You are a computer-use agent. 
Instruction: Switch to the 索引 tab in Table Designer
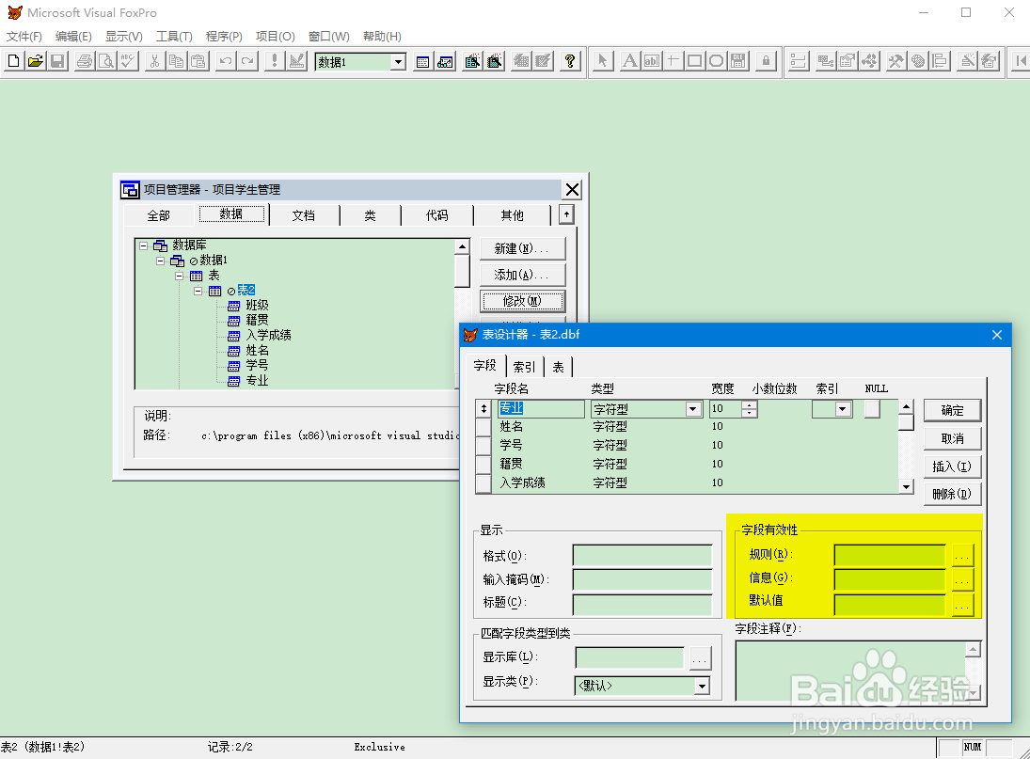pos(524,367)
